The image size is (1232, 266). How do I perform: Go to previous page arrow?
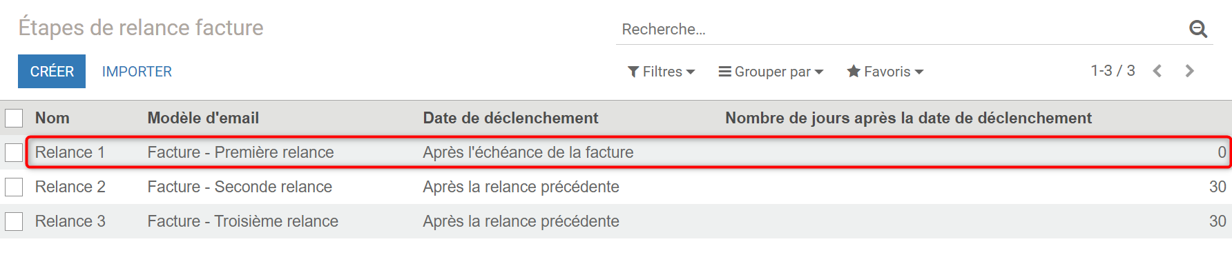point(1157,71)
